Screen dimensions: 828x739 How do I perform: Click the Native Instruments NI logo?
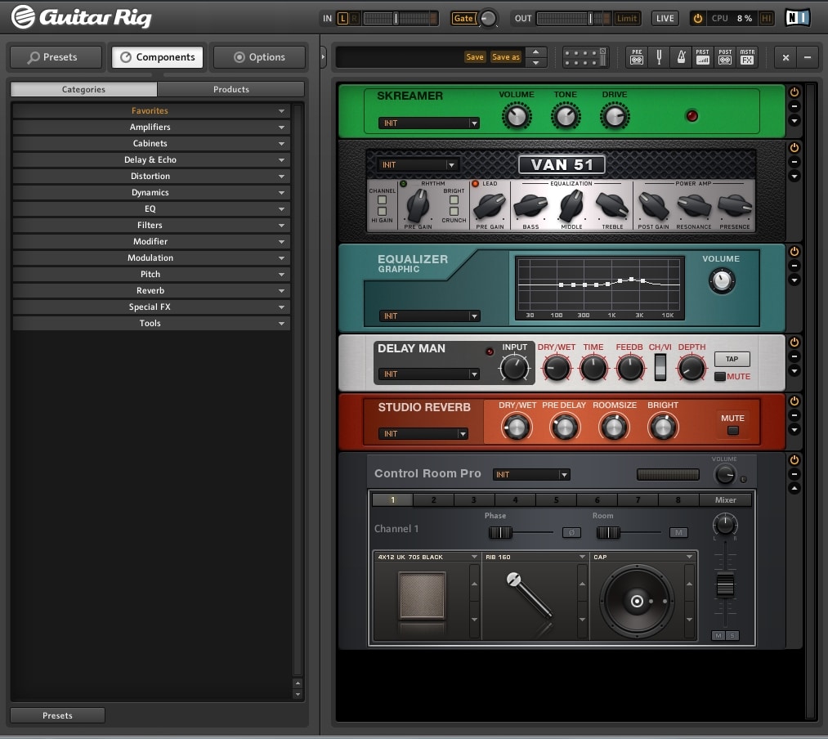tap(797, 18)
